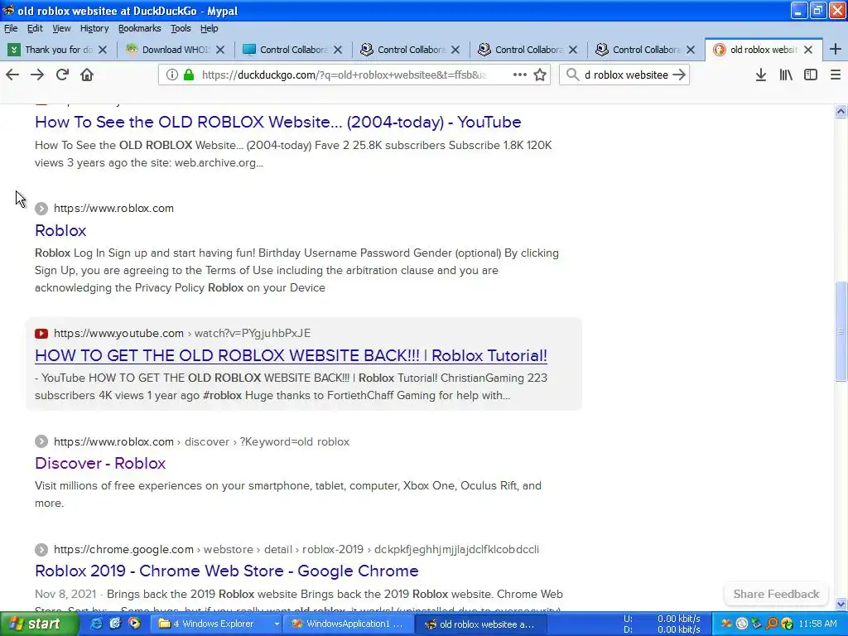This screenshot has height=636, width=848.
Task: Go forward with the forward arrow
Action: click(x=37, y=75)
